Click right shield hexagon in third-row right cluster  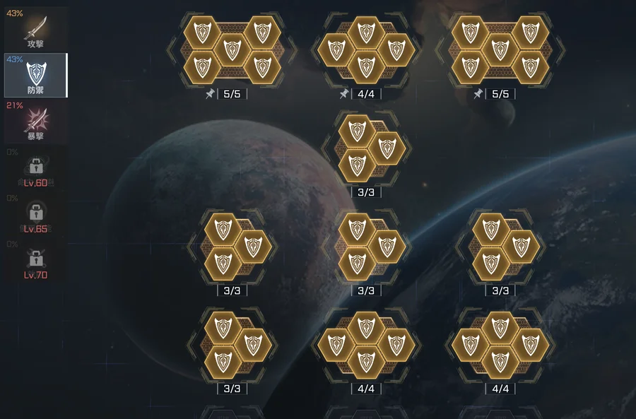[522, 247]
